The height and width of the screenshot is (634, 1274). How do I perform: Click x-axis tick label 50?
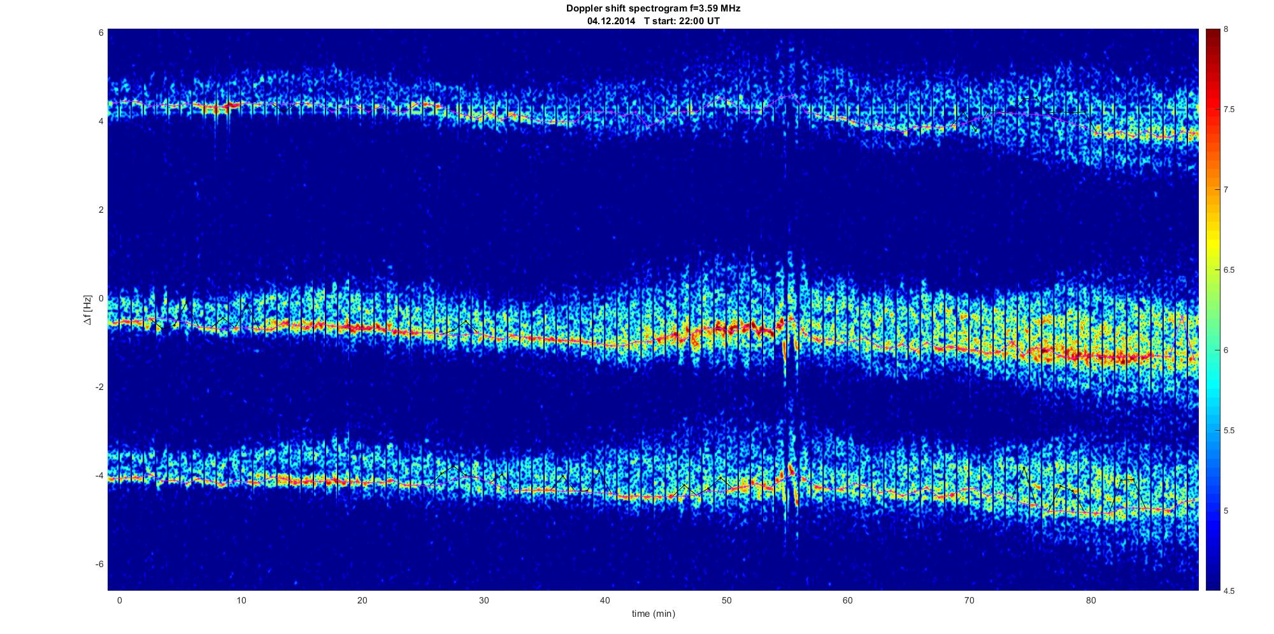[x=726, y=600]
